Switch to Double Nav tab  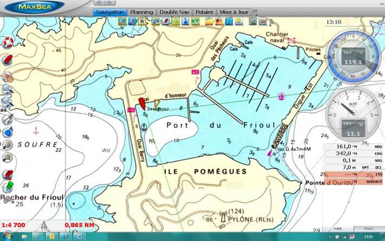tap(174, 12)
